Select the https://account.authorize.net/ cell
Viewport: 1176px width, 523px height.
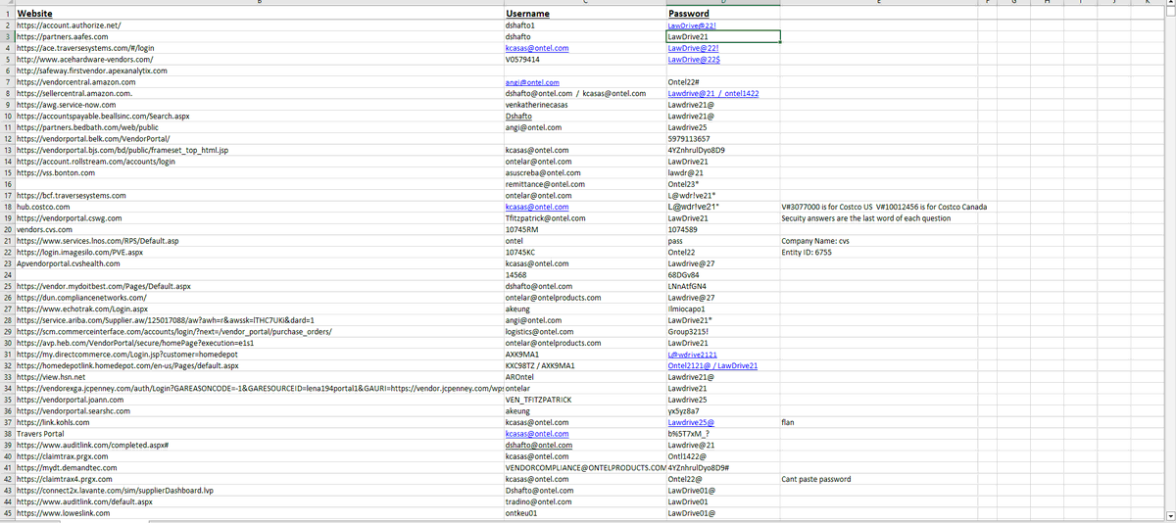pyautogui.click(x=259, y=25)
